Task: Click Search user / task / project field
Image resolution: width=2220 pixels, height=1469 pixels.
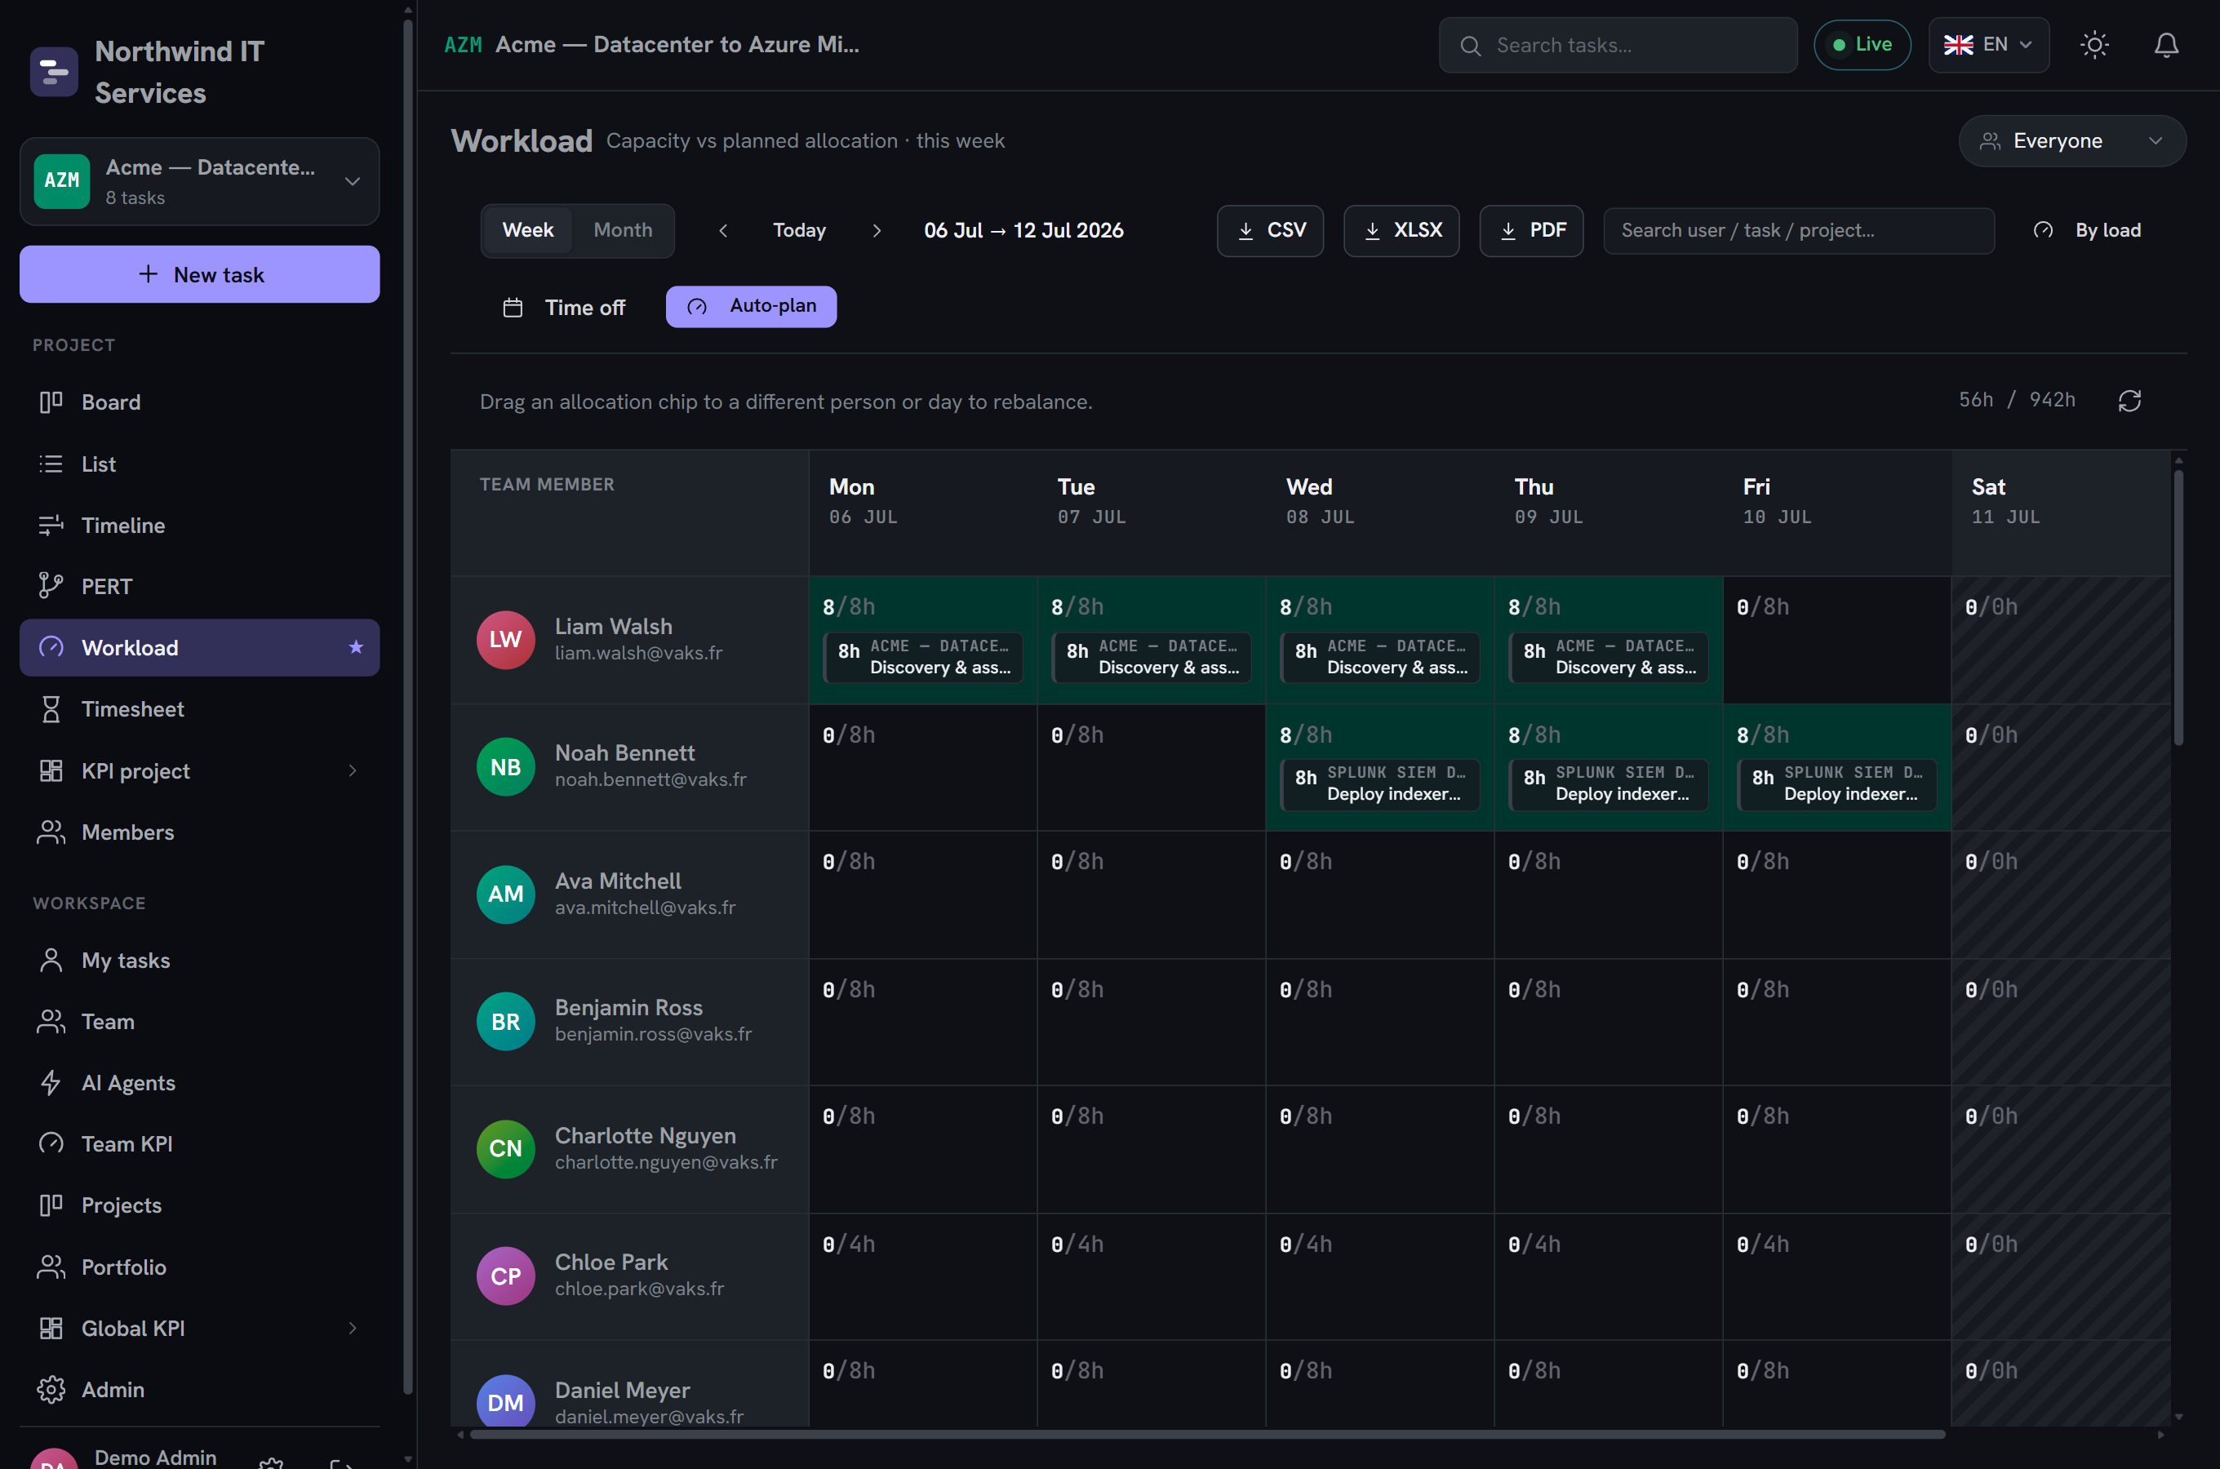Action: [x=1799, y=230]
